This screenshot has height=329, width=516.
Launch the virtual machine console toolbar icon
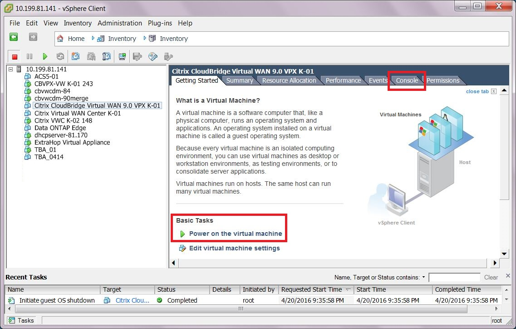point(122,57)
